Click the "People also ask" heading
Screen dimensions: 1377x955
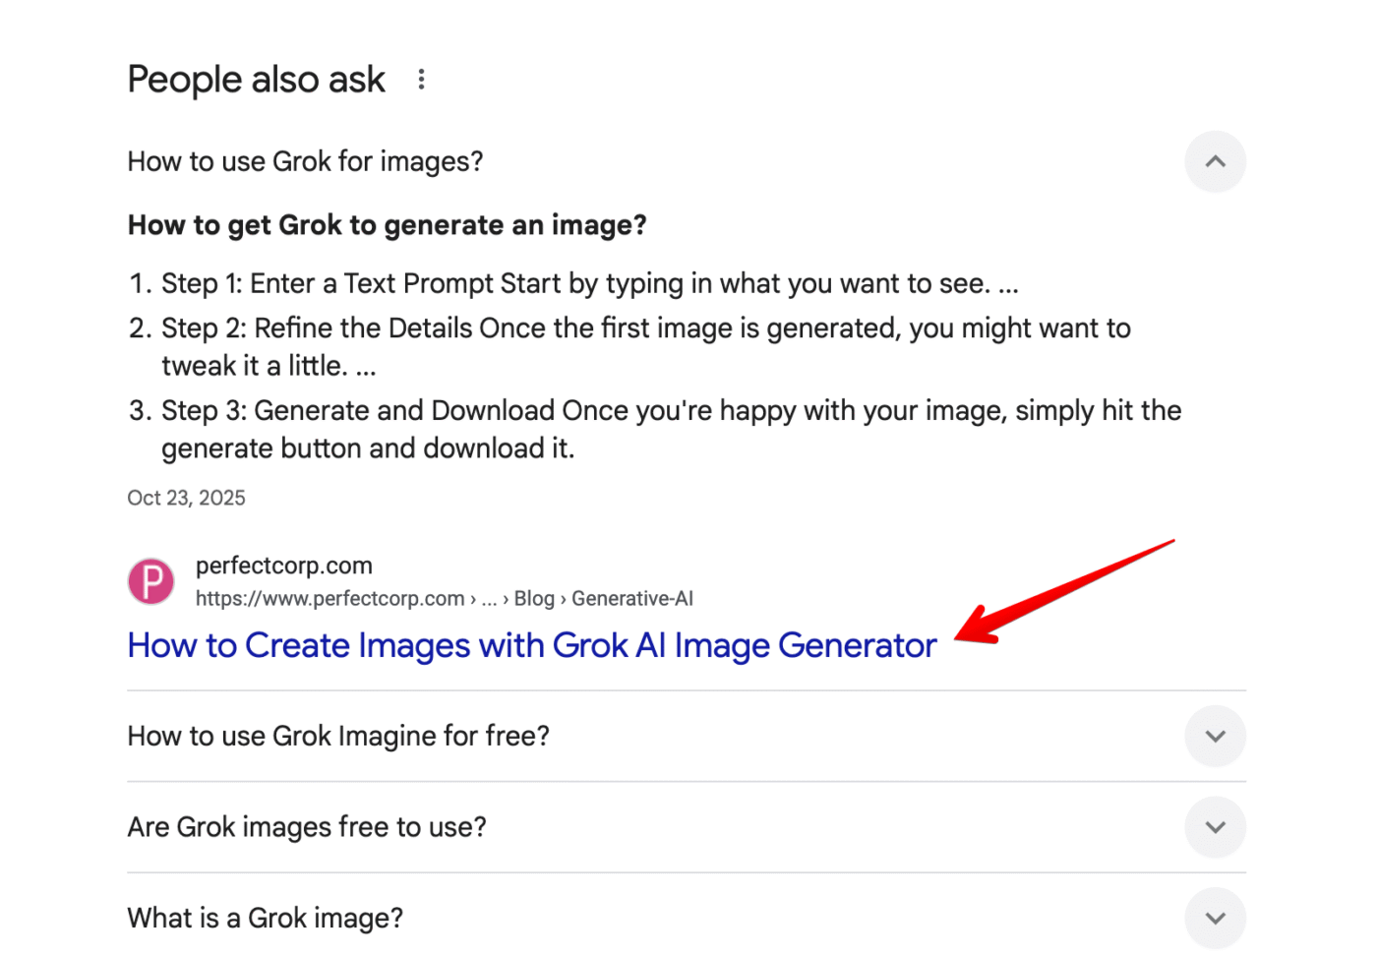coord(256,80)
